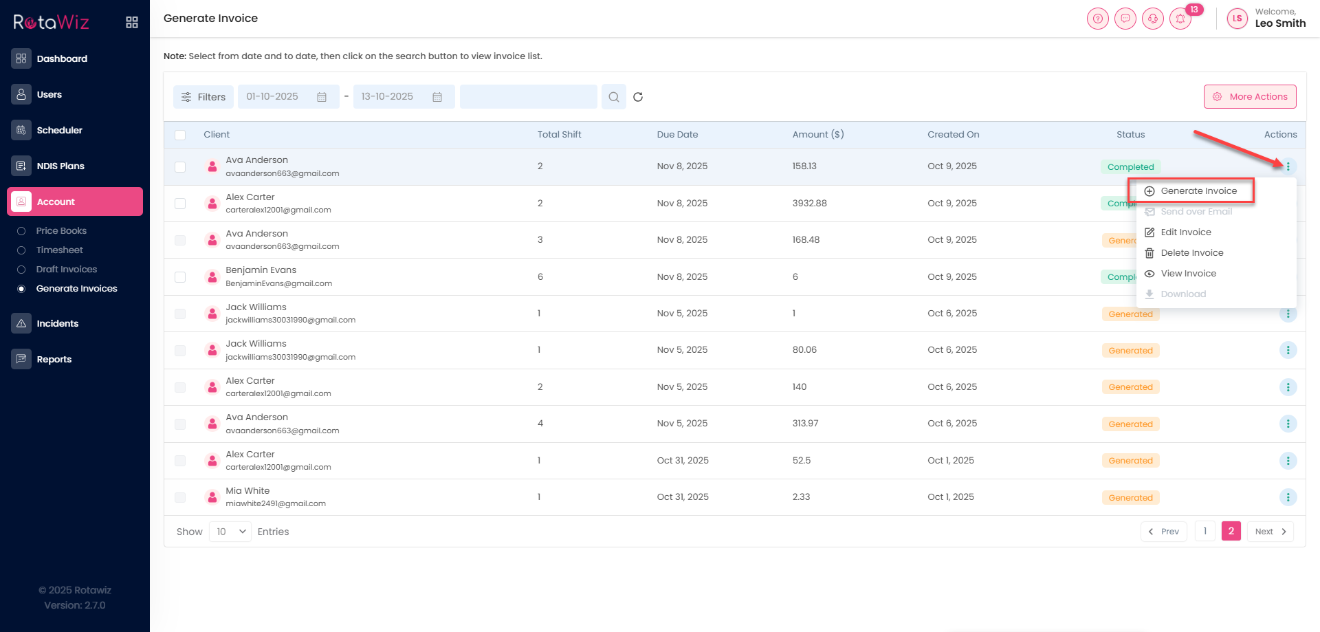This screenshot has width=1320, height=632.
Task: Expand the Show entries count dropdown
Action: [x=230, y=532]
